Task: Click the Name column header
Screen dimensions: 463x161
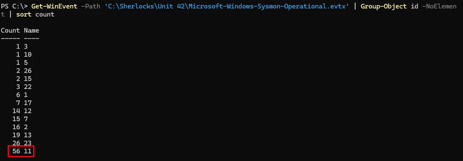Action: pos(31,31)
